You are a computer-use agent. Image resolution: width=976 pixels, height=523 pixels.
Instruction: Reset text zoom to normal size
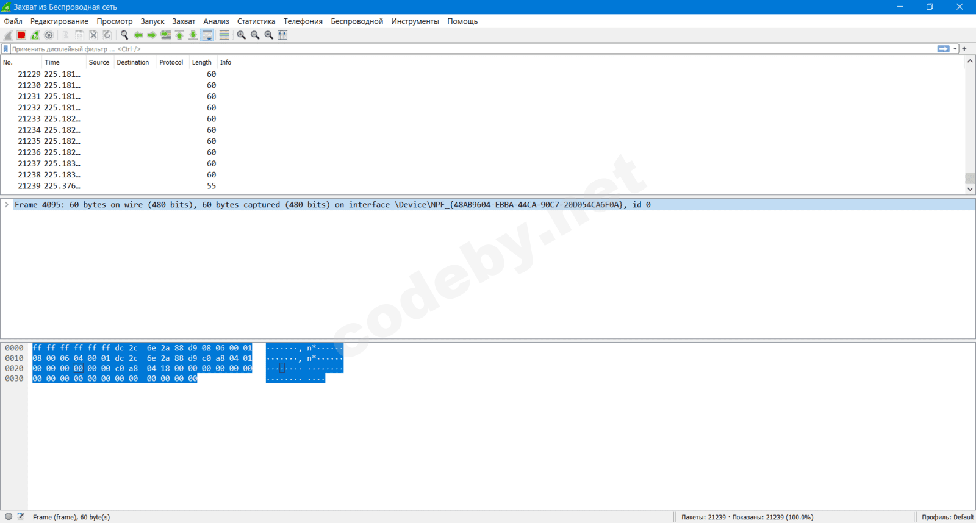click(x=269, y=35)
